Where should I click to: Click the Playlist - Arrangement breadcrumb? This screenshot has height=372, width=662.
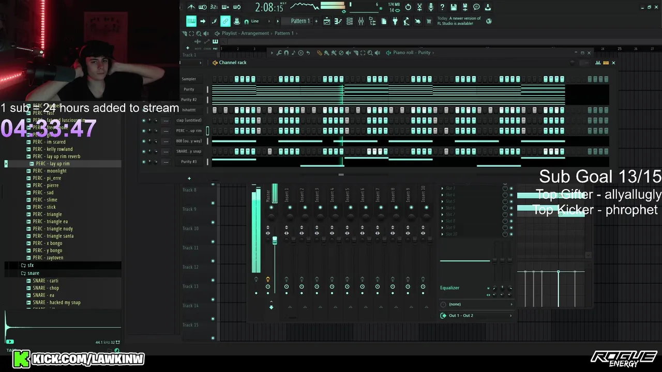[x=246, y=34]
